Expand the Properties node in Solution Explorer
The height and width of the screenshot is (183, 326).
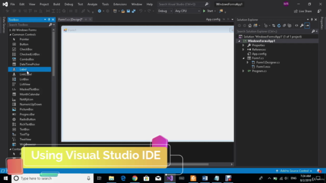(x=243, y=45)
